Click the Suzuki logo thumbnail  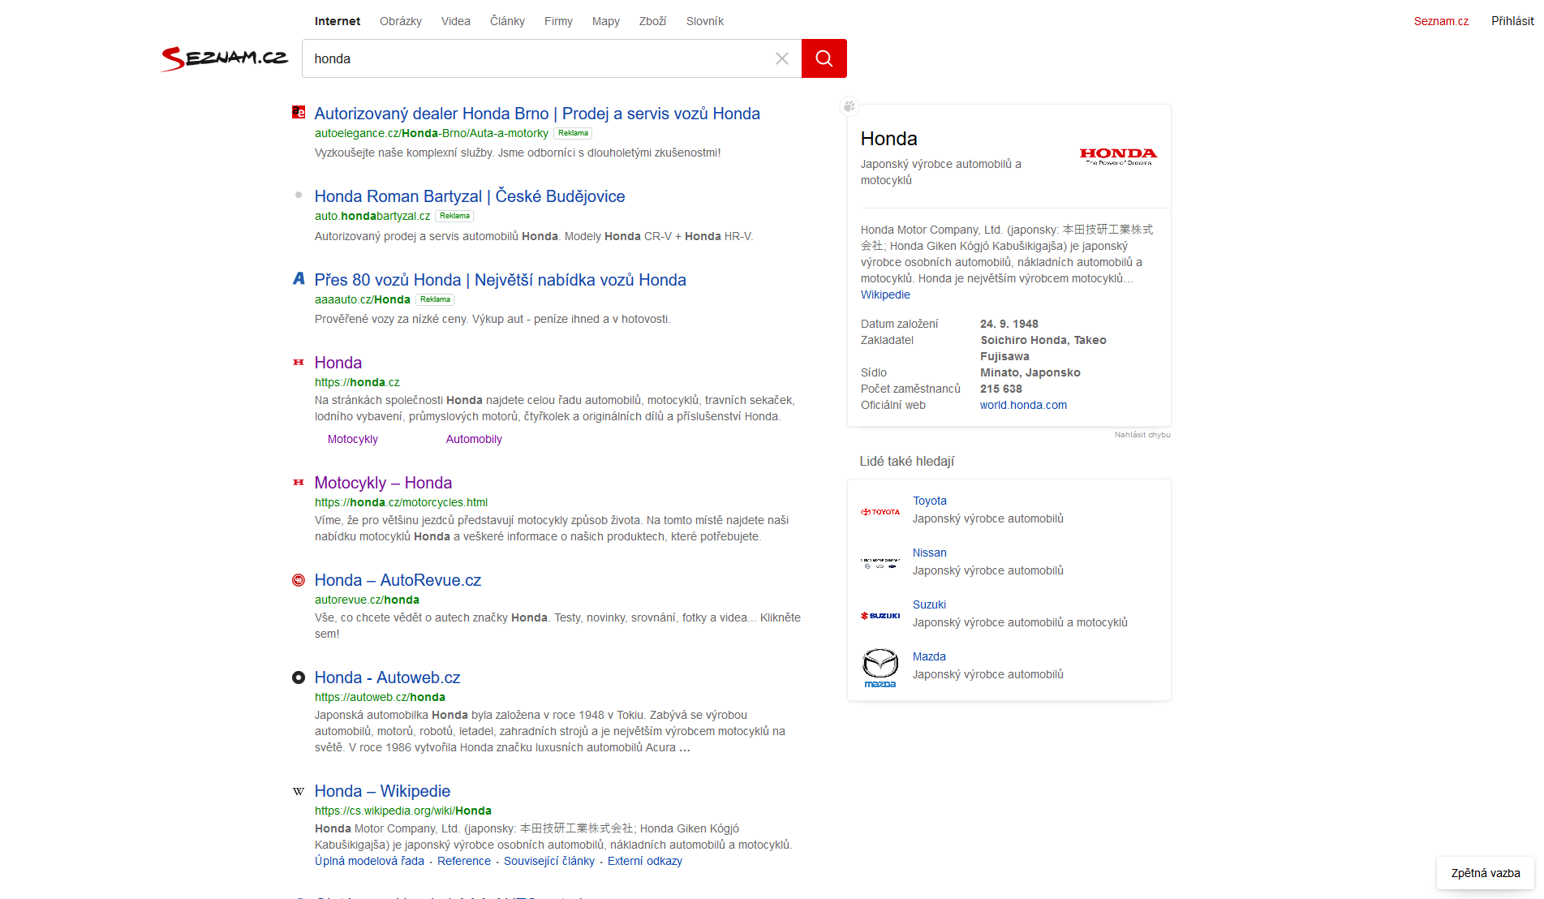(880, 616)
